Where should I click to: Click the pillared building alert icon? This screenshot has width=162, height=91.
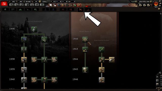pos(63,5)
